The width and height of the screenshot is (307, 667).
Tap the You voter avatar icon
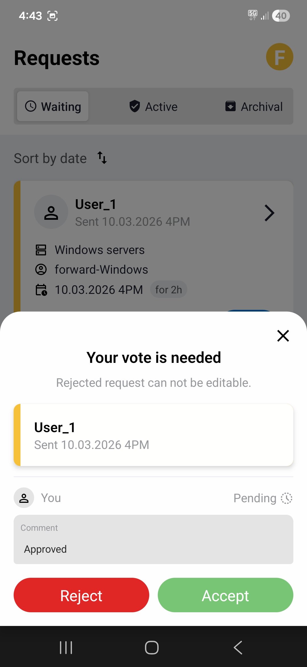click(x=24, y=498)
